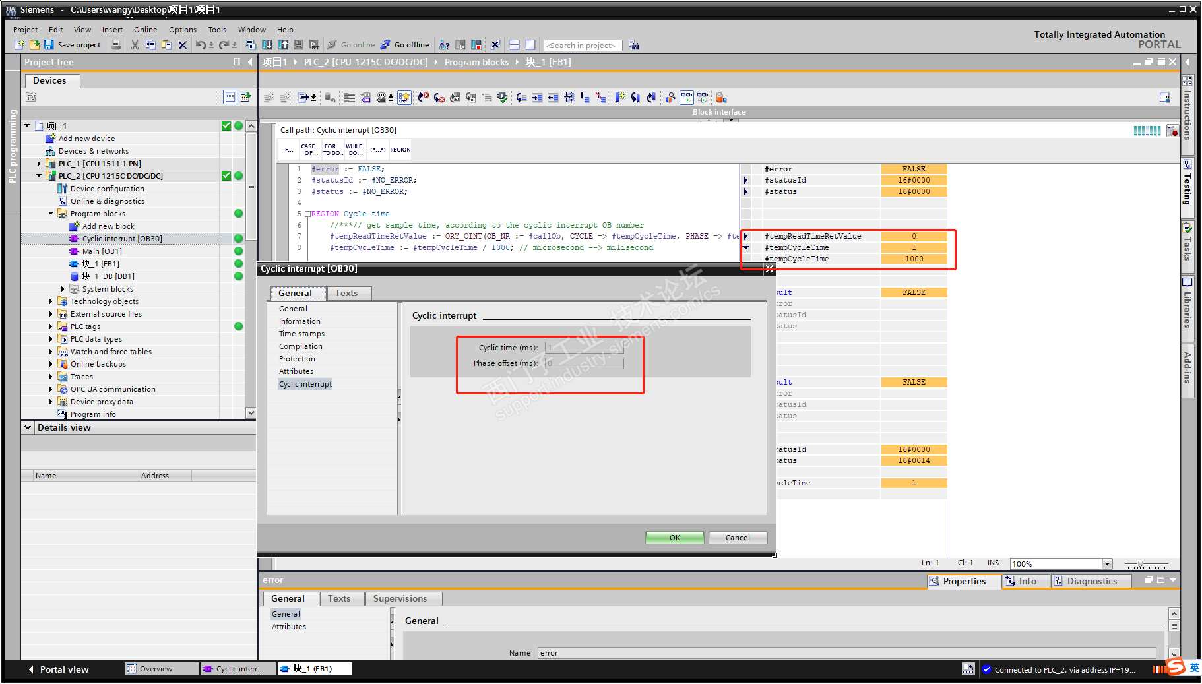The image size is (1202, 684).
Task: Expand the Technology objects folder
Action: (51, 301)
